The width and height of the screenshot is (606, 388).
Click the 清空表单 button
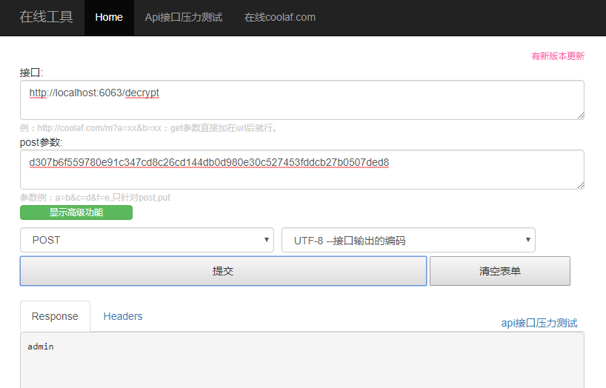tap(500, 271)
